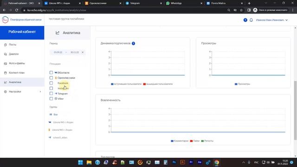The image size is (297, 167).
Task: Click the help icon next to Динамика подписчиков
Action: [x=133, y=43]
